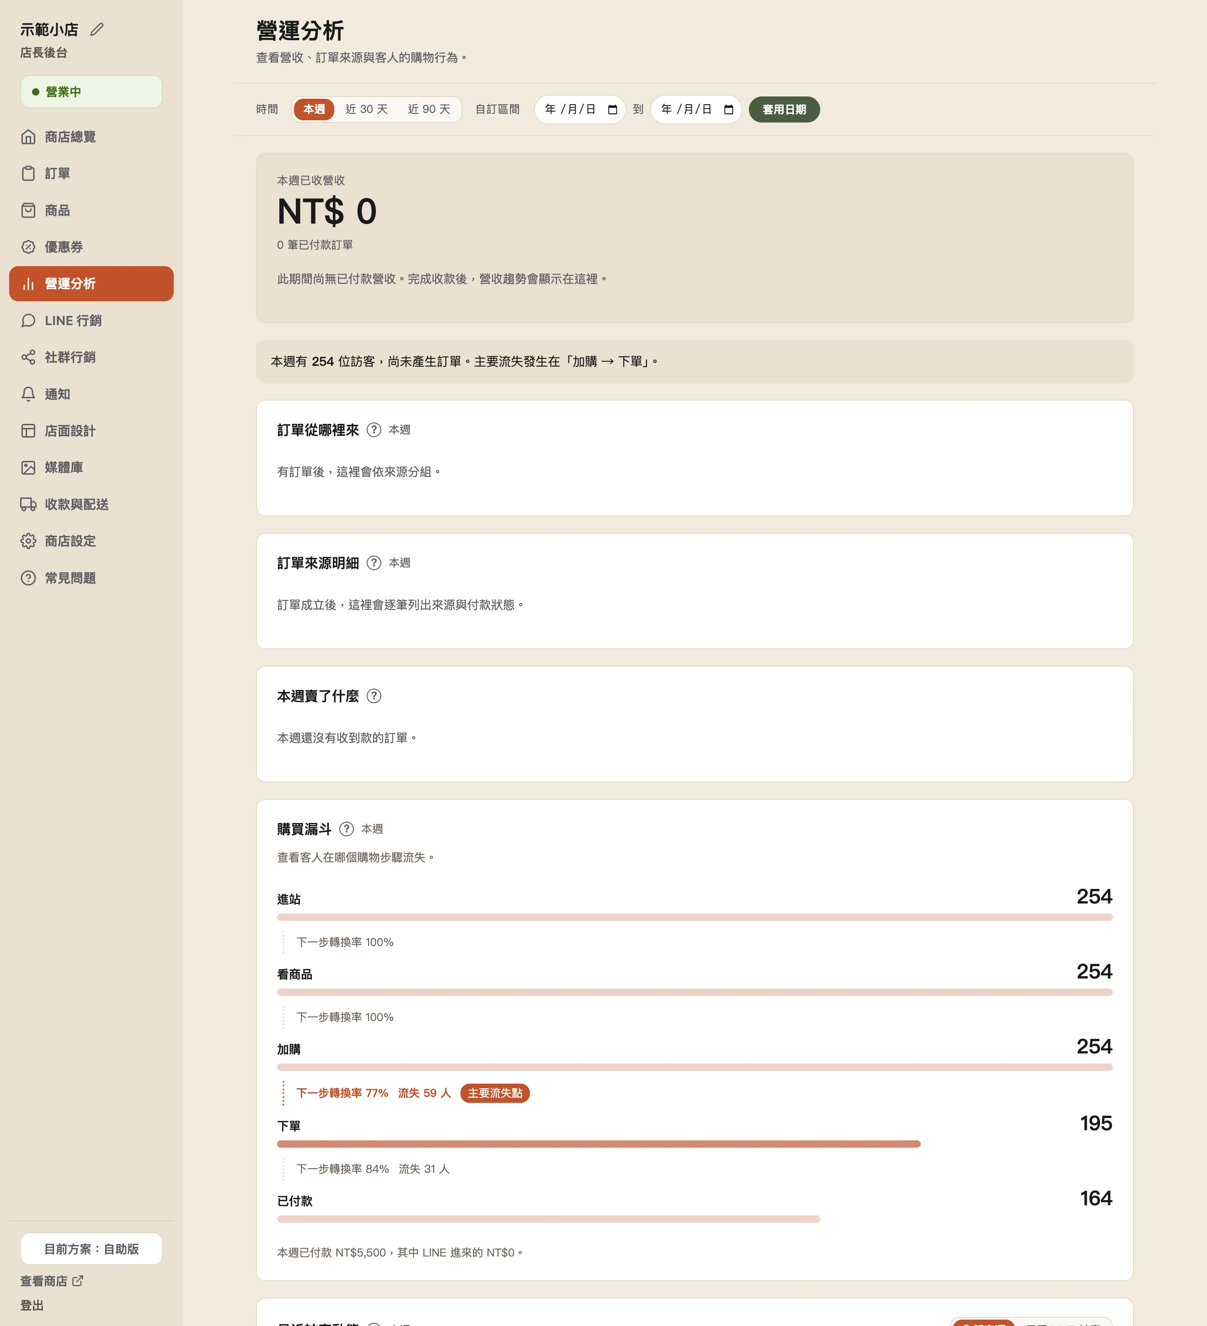The image size is (1207, 1326).
Task: Open 收款與配送 payment and shipping
Action: 91,504
